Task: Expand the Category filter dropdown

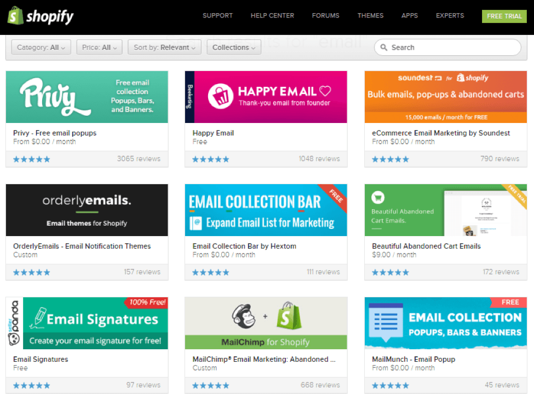Action: point(41,48)
